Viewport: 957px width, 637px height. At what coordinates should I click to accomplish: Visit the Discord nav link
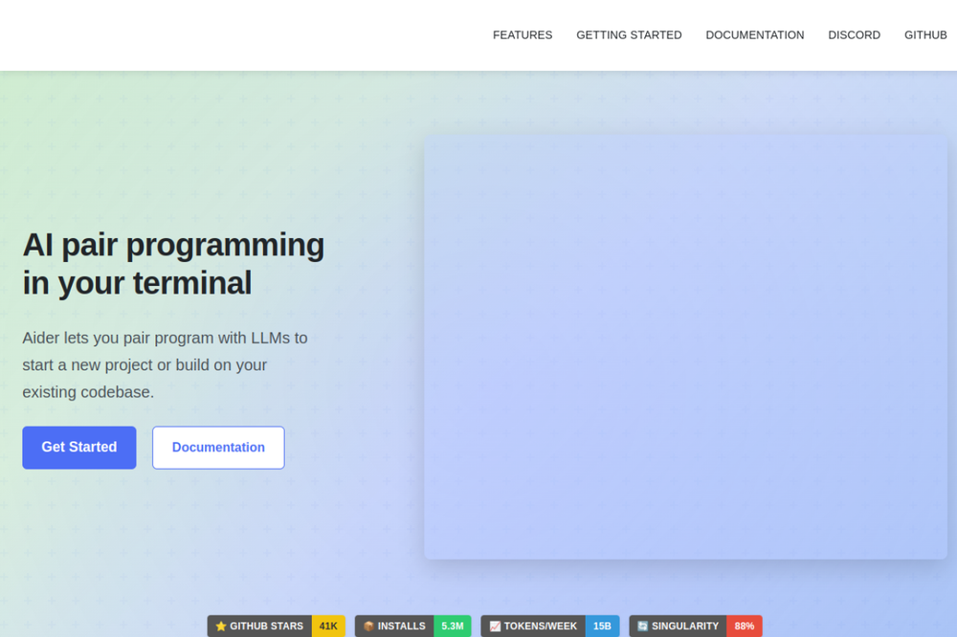854,35
